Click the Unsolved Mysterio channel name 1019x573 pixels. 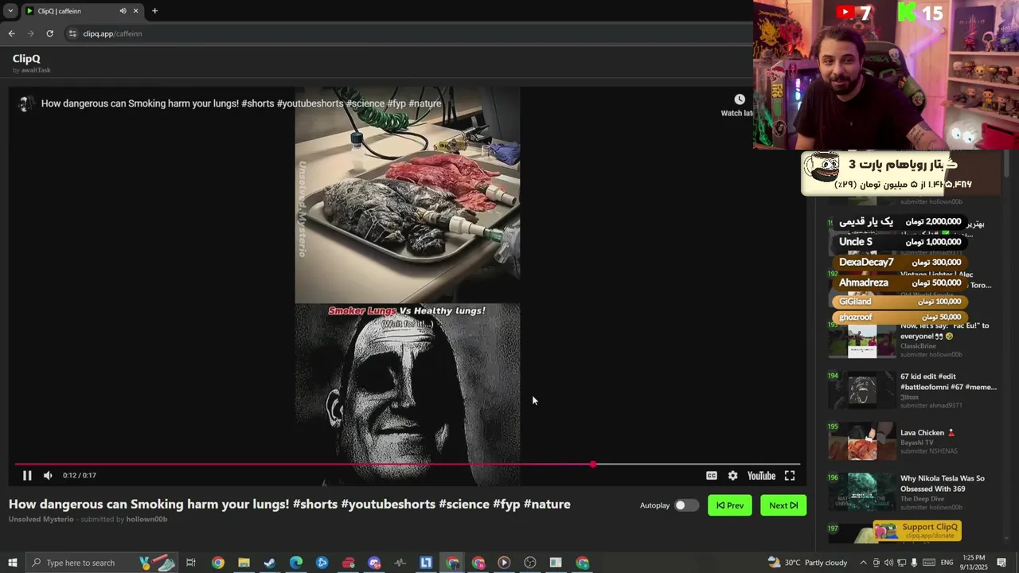click(x=41, y=520)
